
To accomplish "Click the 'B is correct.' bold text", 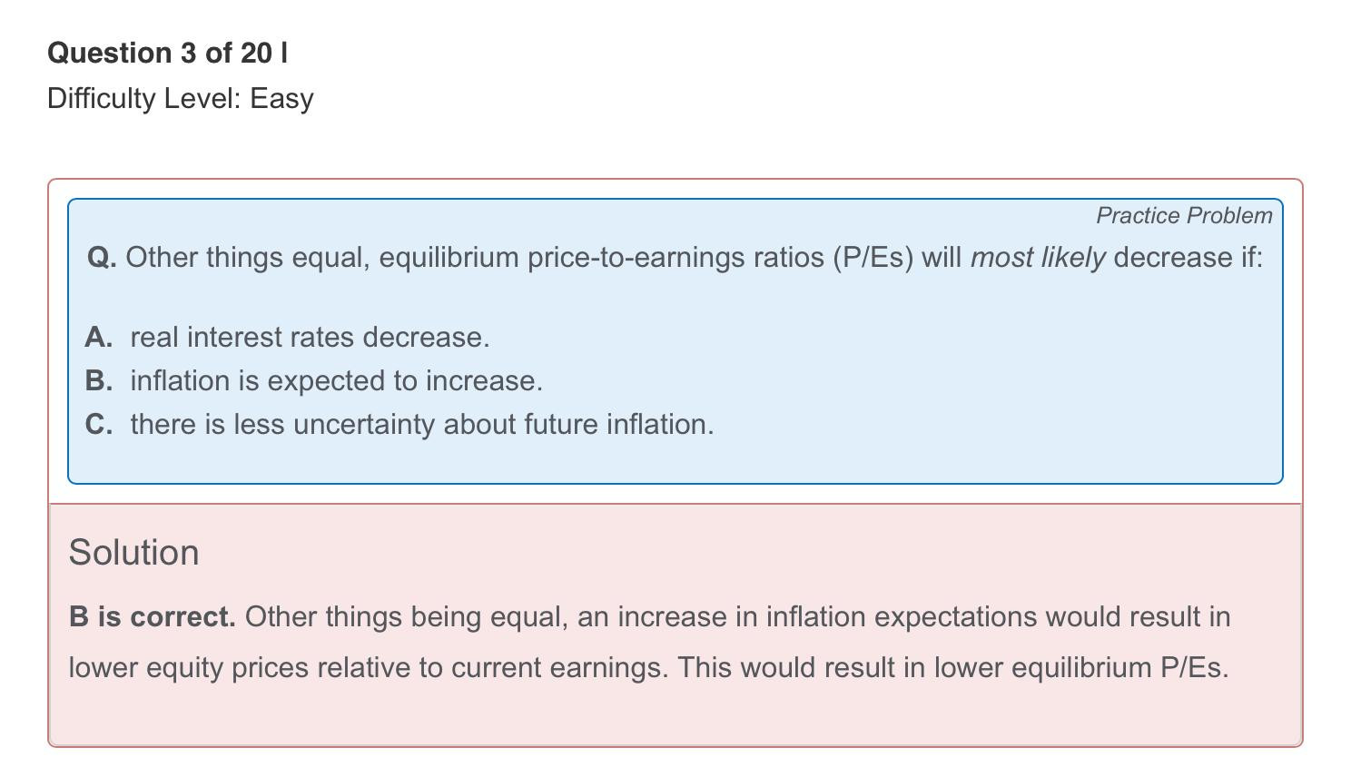I will 153,616.
